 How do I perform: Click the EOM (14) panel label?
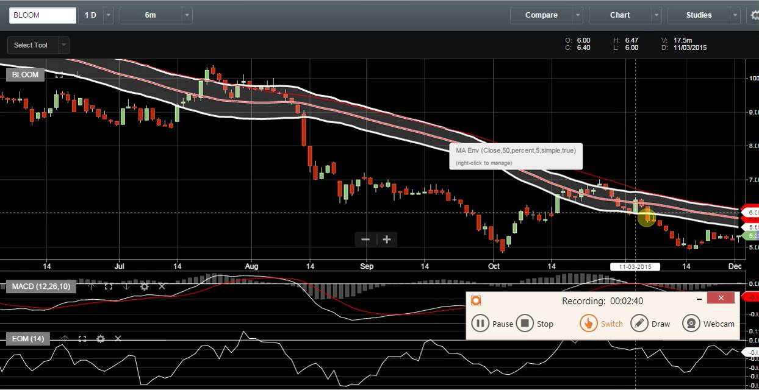(x=29, y=339)
